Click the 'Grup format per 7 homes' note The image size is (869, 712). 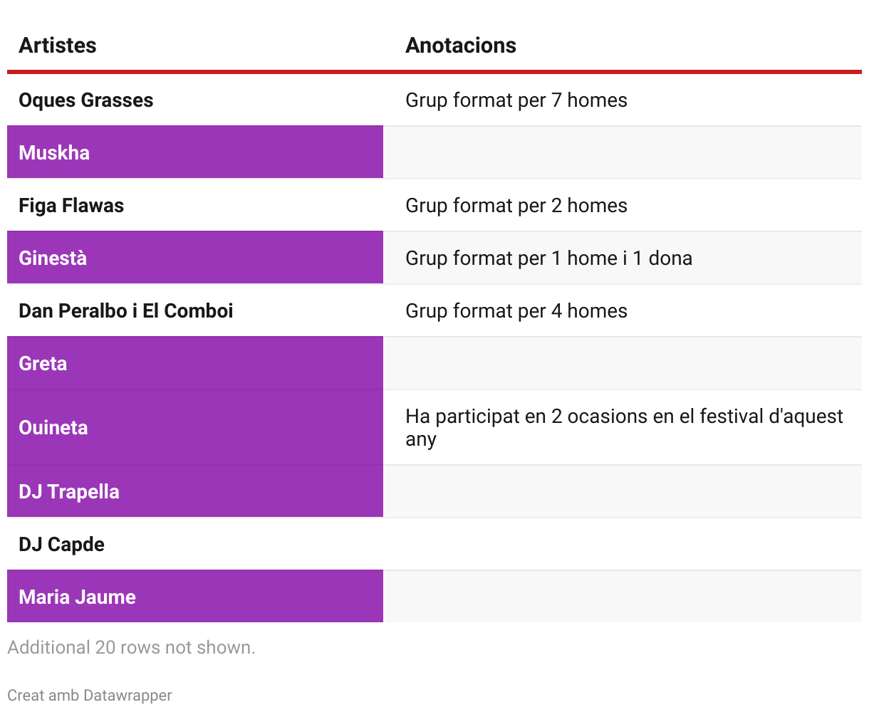[516, 100]
